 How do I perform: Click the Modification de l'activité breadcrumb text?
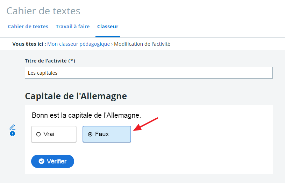point(142,44)
